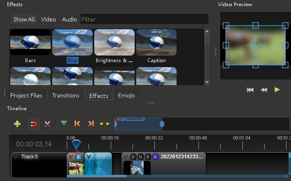
Task: Click the blue playhead marker
Action: 76,145
